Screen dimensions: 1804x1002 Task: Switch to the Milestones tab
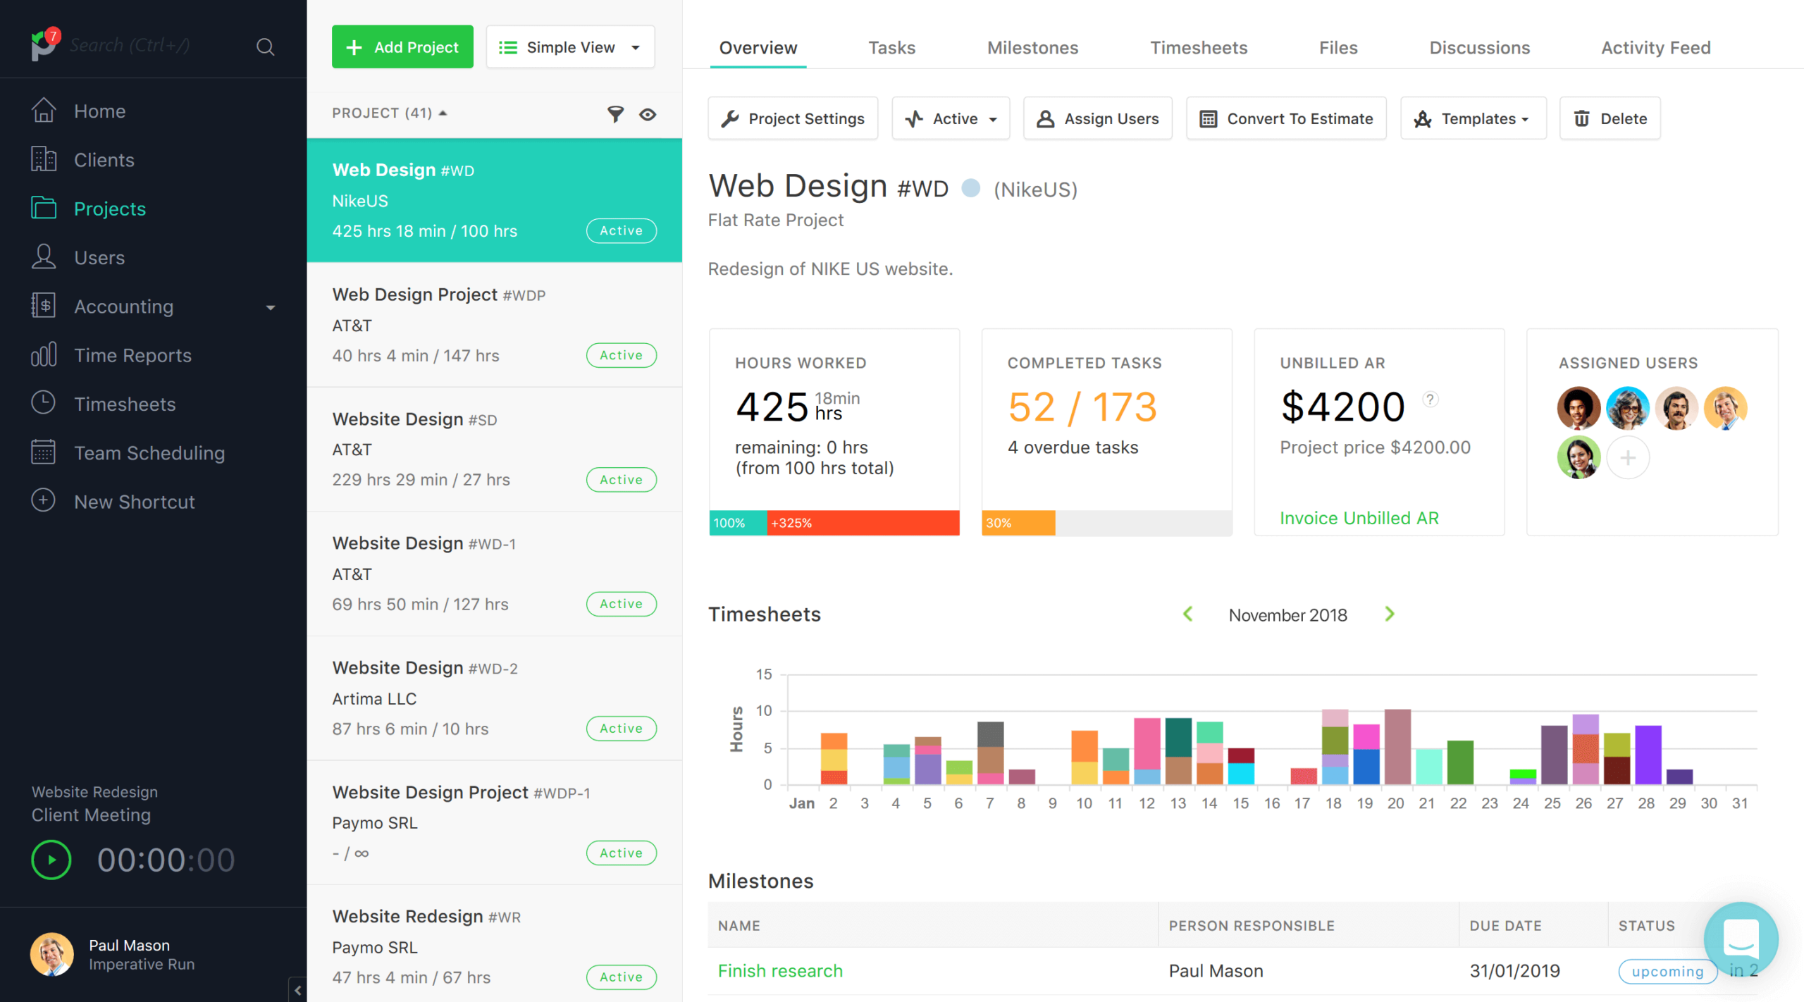click(1032, 48)
